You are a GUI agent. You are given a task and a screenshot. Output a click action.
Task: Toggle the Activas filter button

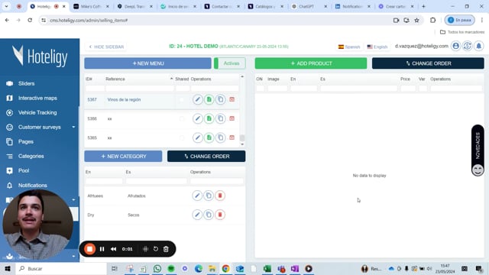pos(230,63)
